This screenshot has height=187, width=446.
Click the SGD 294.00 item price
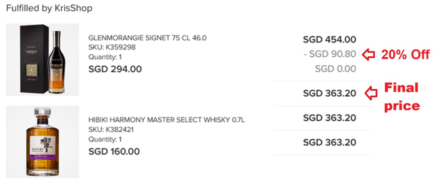click(115, 69)
